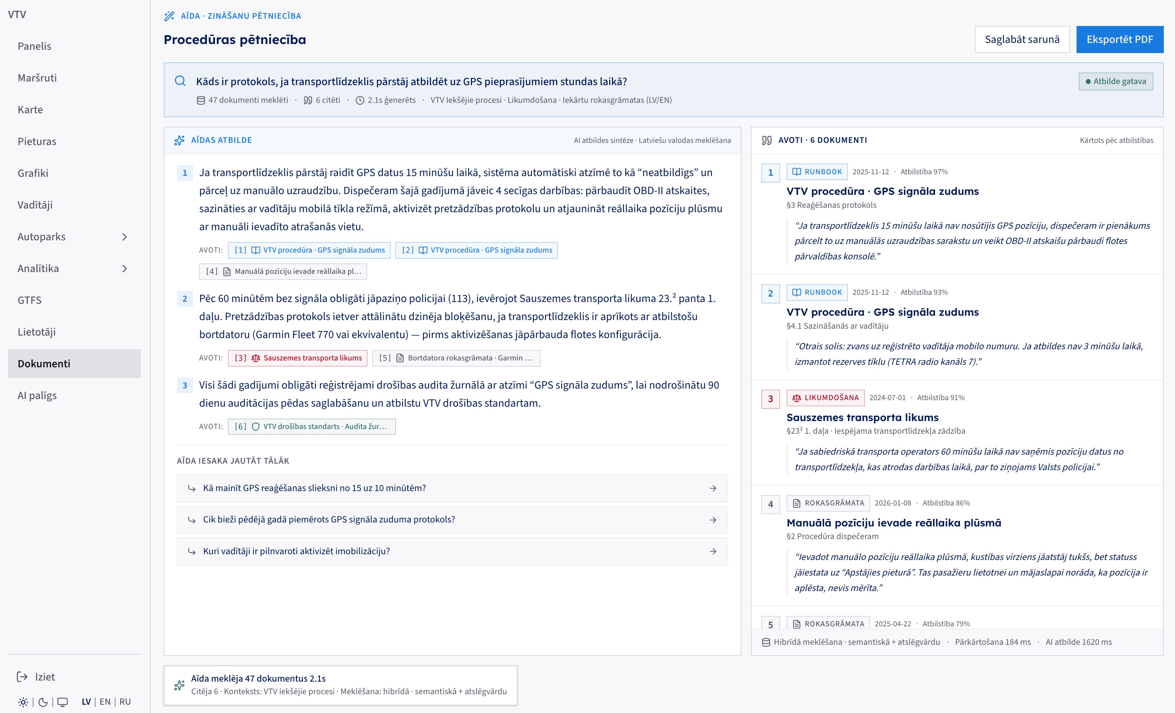Open citation chip [4] Manuālā pozīciju ievade
Viewport: 1175px width, 713px height.
283,272
